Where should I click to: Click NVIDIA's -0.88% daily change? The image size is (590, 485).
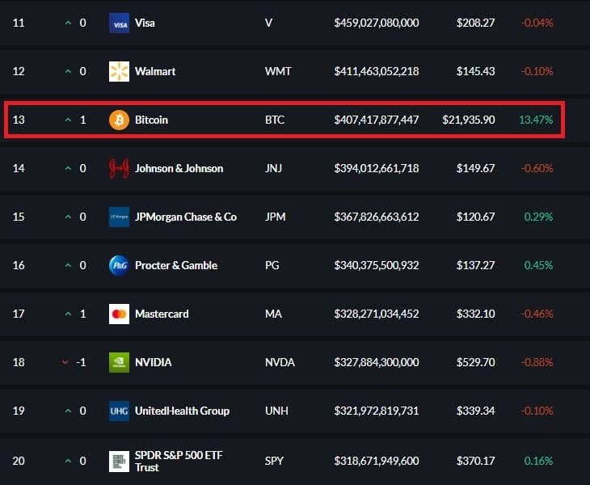pyautogui.click(x=537, y=363)
